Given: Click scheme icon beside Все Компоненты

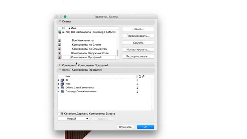Looking at the screenshot, I should pos(59,40).
